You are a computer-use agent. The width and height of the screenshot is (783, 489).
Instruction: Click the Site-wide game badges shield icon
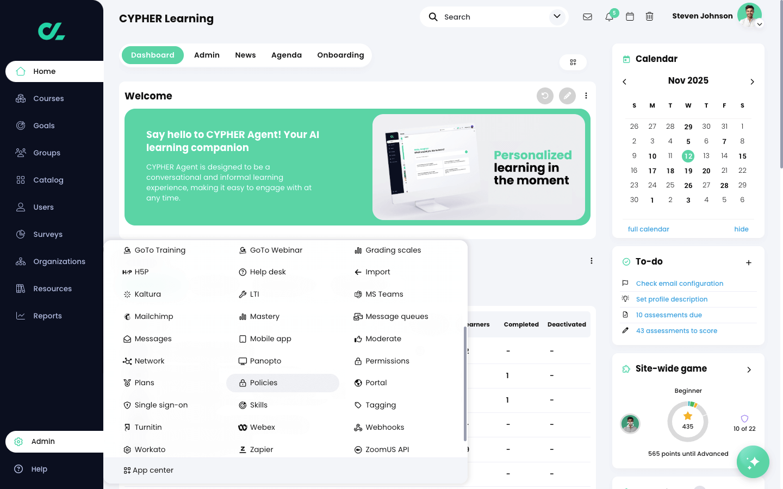(744, 418)
